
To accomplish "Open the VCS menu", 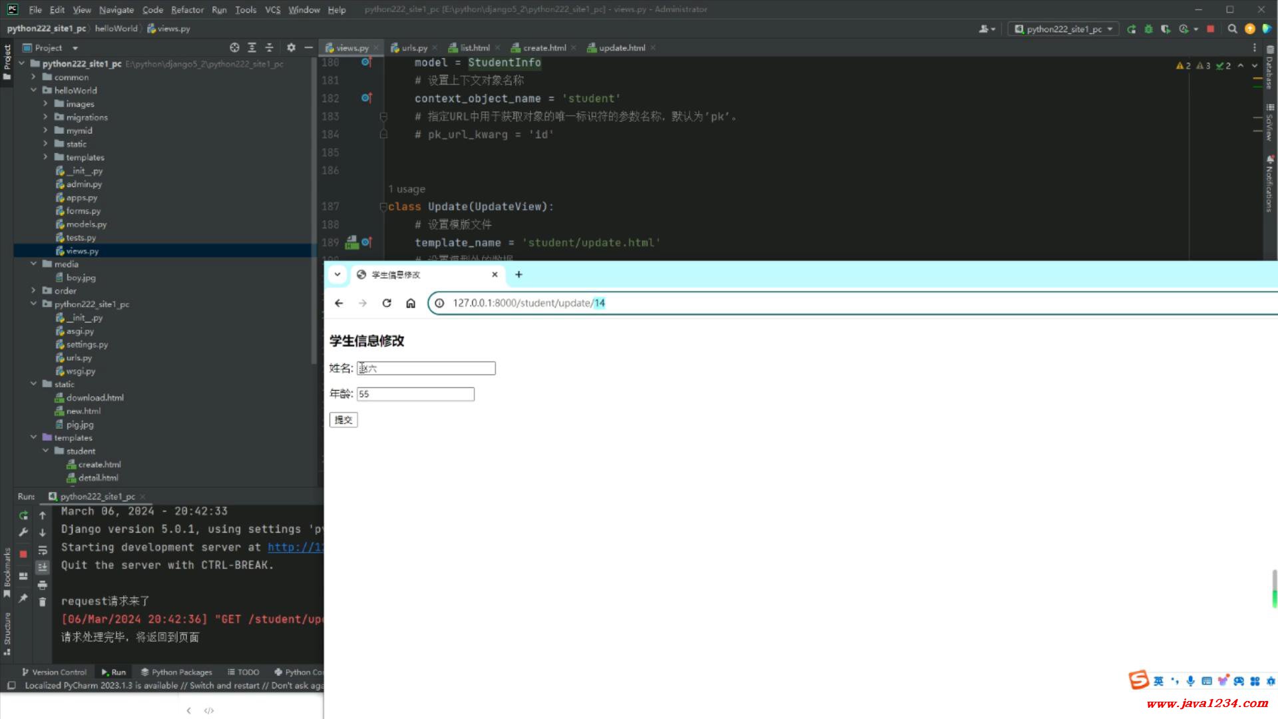I will [273, 9].
